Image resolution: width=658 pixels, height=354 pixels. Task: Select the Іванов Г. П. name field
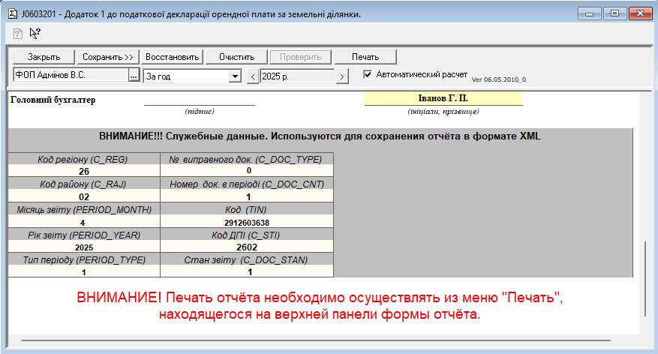tap(443, 98)
